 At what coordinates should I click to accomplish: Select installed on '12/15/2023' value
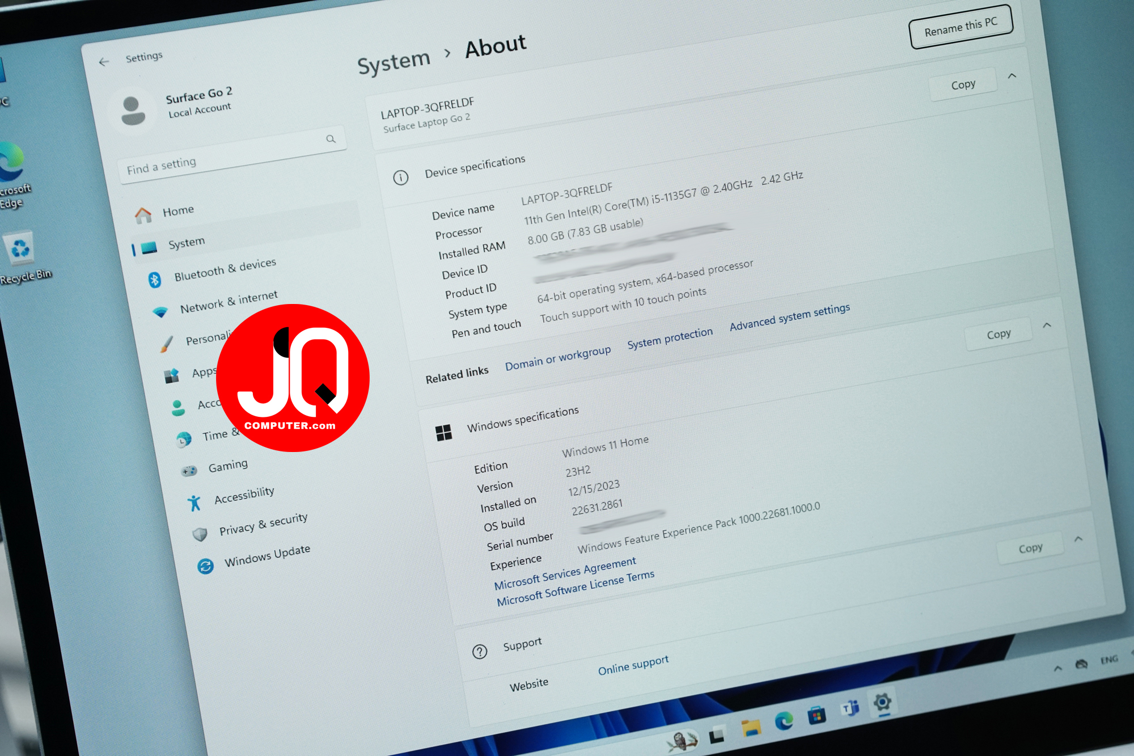click(x=594, y=488)
